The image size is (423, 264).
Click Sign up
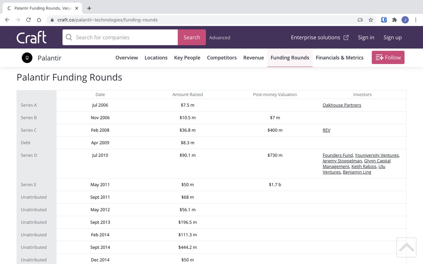pyautogui.click(x=393, y=37)
